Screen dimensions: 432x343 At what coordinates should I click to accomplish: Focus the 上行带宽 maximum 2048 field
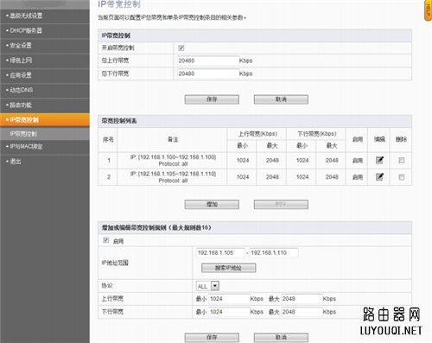(302, 299)
